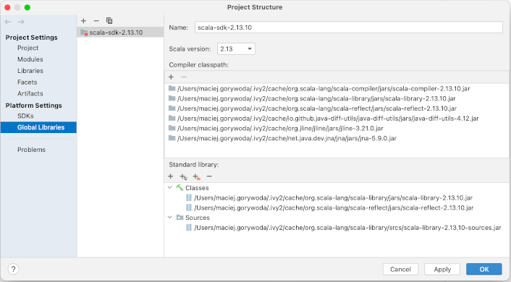The height and width of the screenshot is (282, 511).
Task: Open the SDKs settings page
Action: click(25, 116)
